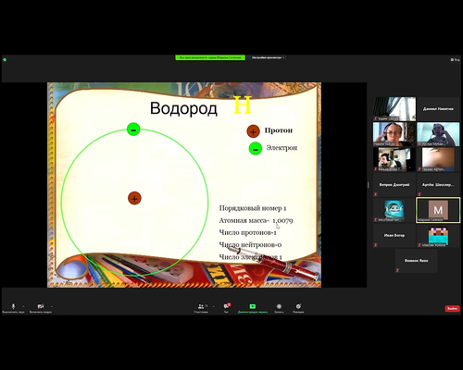Select the Иван Богер participant tile
Screen dimensions: 463x370
pos(394,235)
